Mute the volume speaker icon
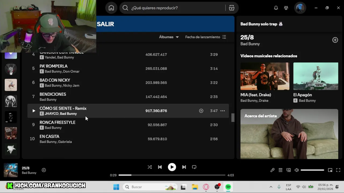The width and height of the screenshot is (344, 193). tap(296, 170)
